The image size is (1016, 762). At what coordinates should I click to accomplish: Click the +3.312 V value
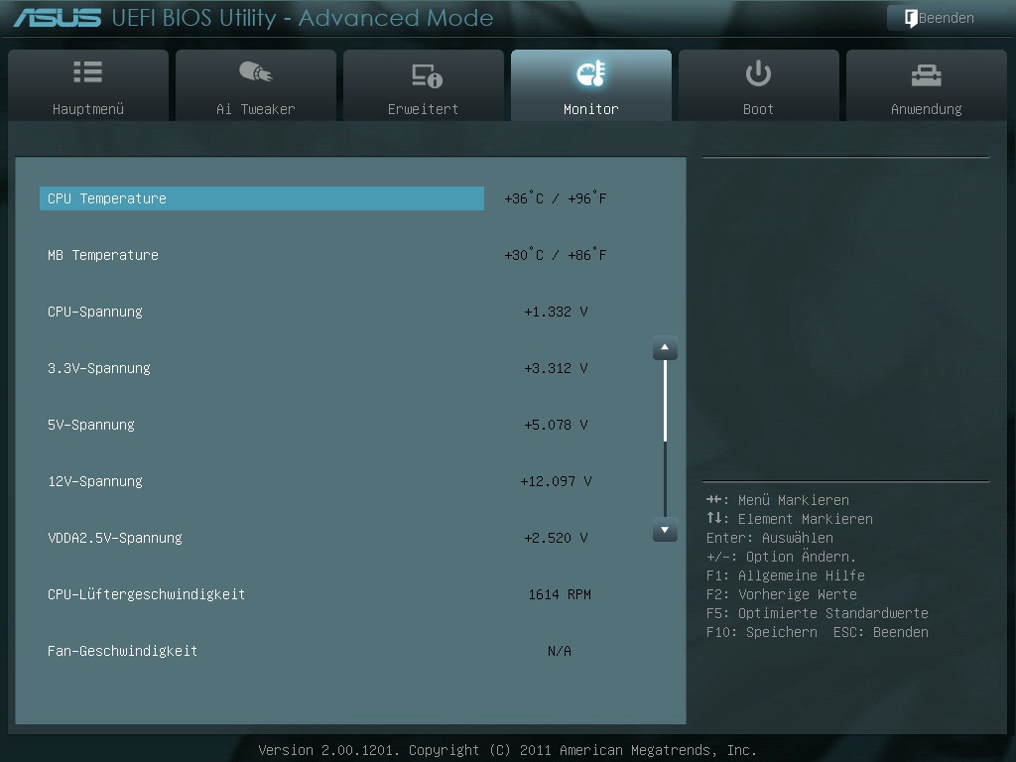coord(556,368)
